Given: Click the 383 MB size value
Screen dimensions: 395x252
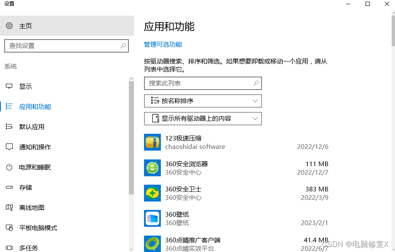Looking at the screenshot, I should [317, 189].
